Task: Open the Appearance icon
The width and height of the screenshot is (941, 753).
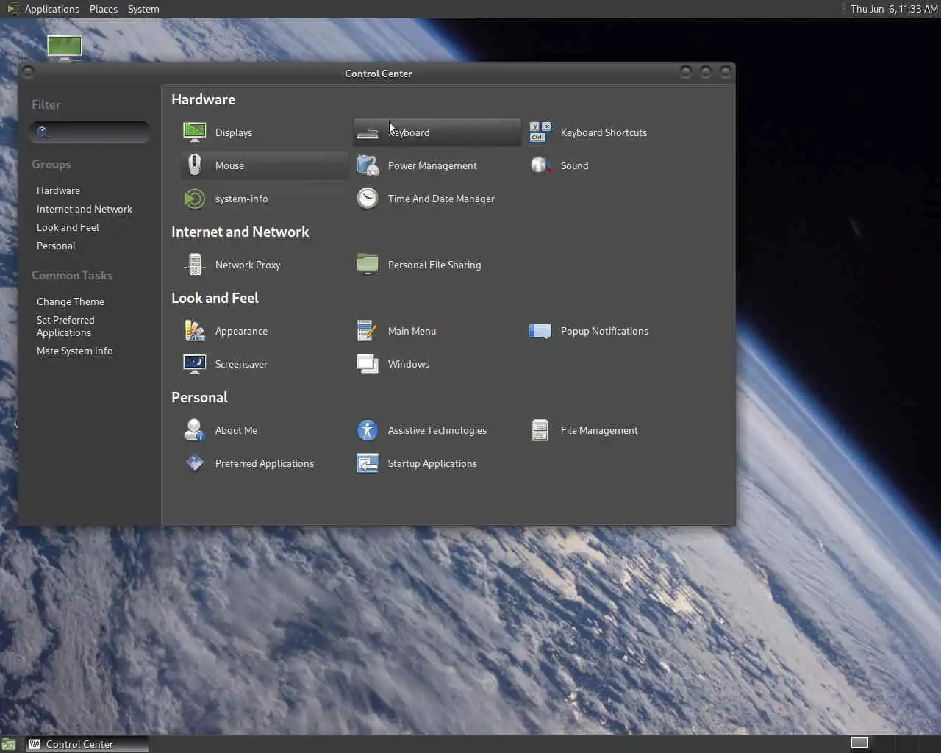Action: pyautogui.click(x=195, y=331)
